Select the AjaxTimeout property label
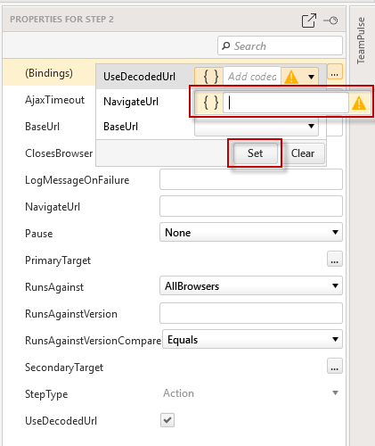Screen dimensions: 375x446 click(54, 100)
